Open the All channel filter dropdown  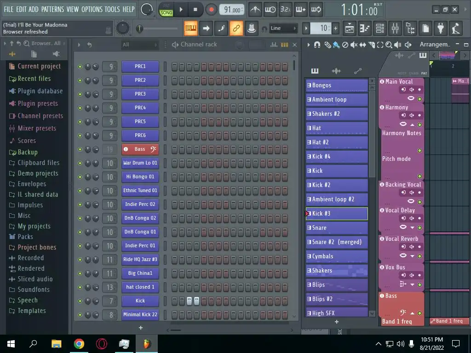140,45
